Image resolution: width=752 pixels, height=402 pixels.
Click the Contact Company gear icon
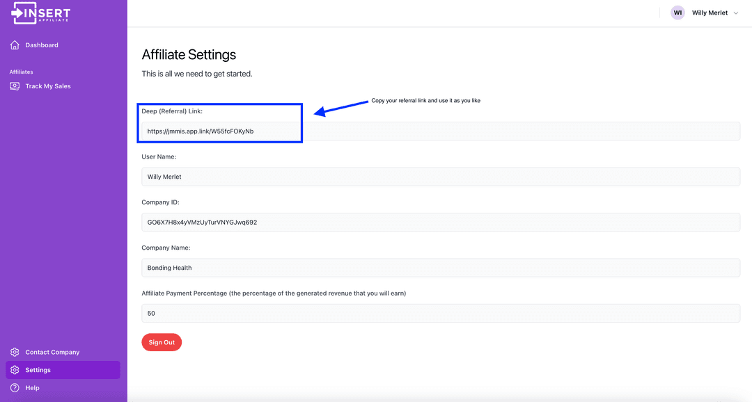[x=15, y=352]
